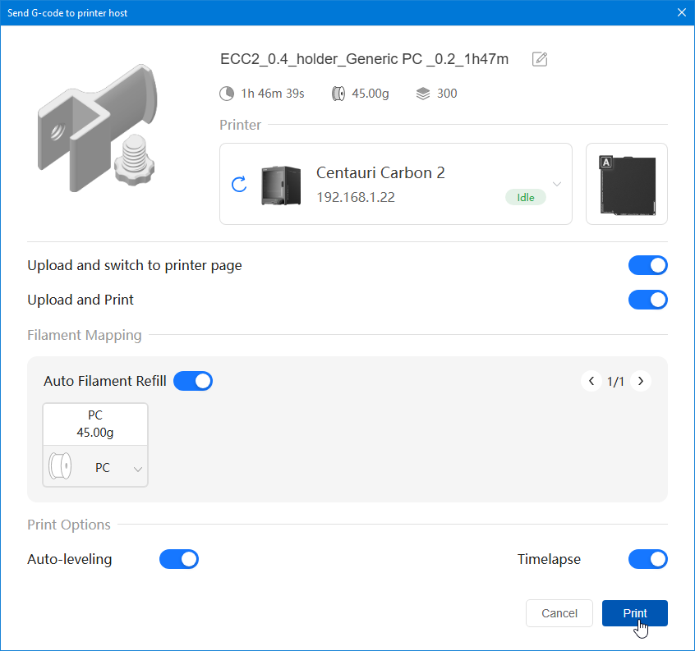
Task: Click the layers count icon
Action: (423, 94)
